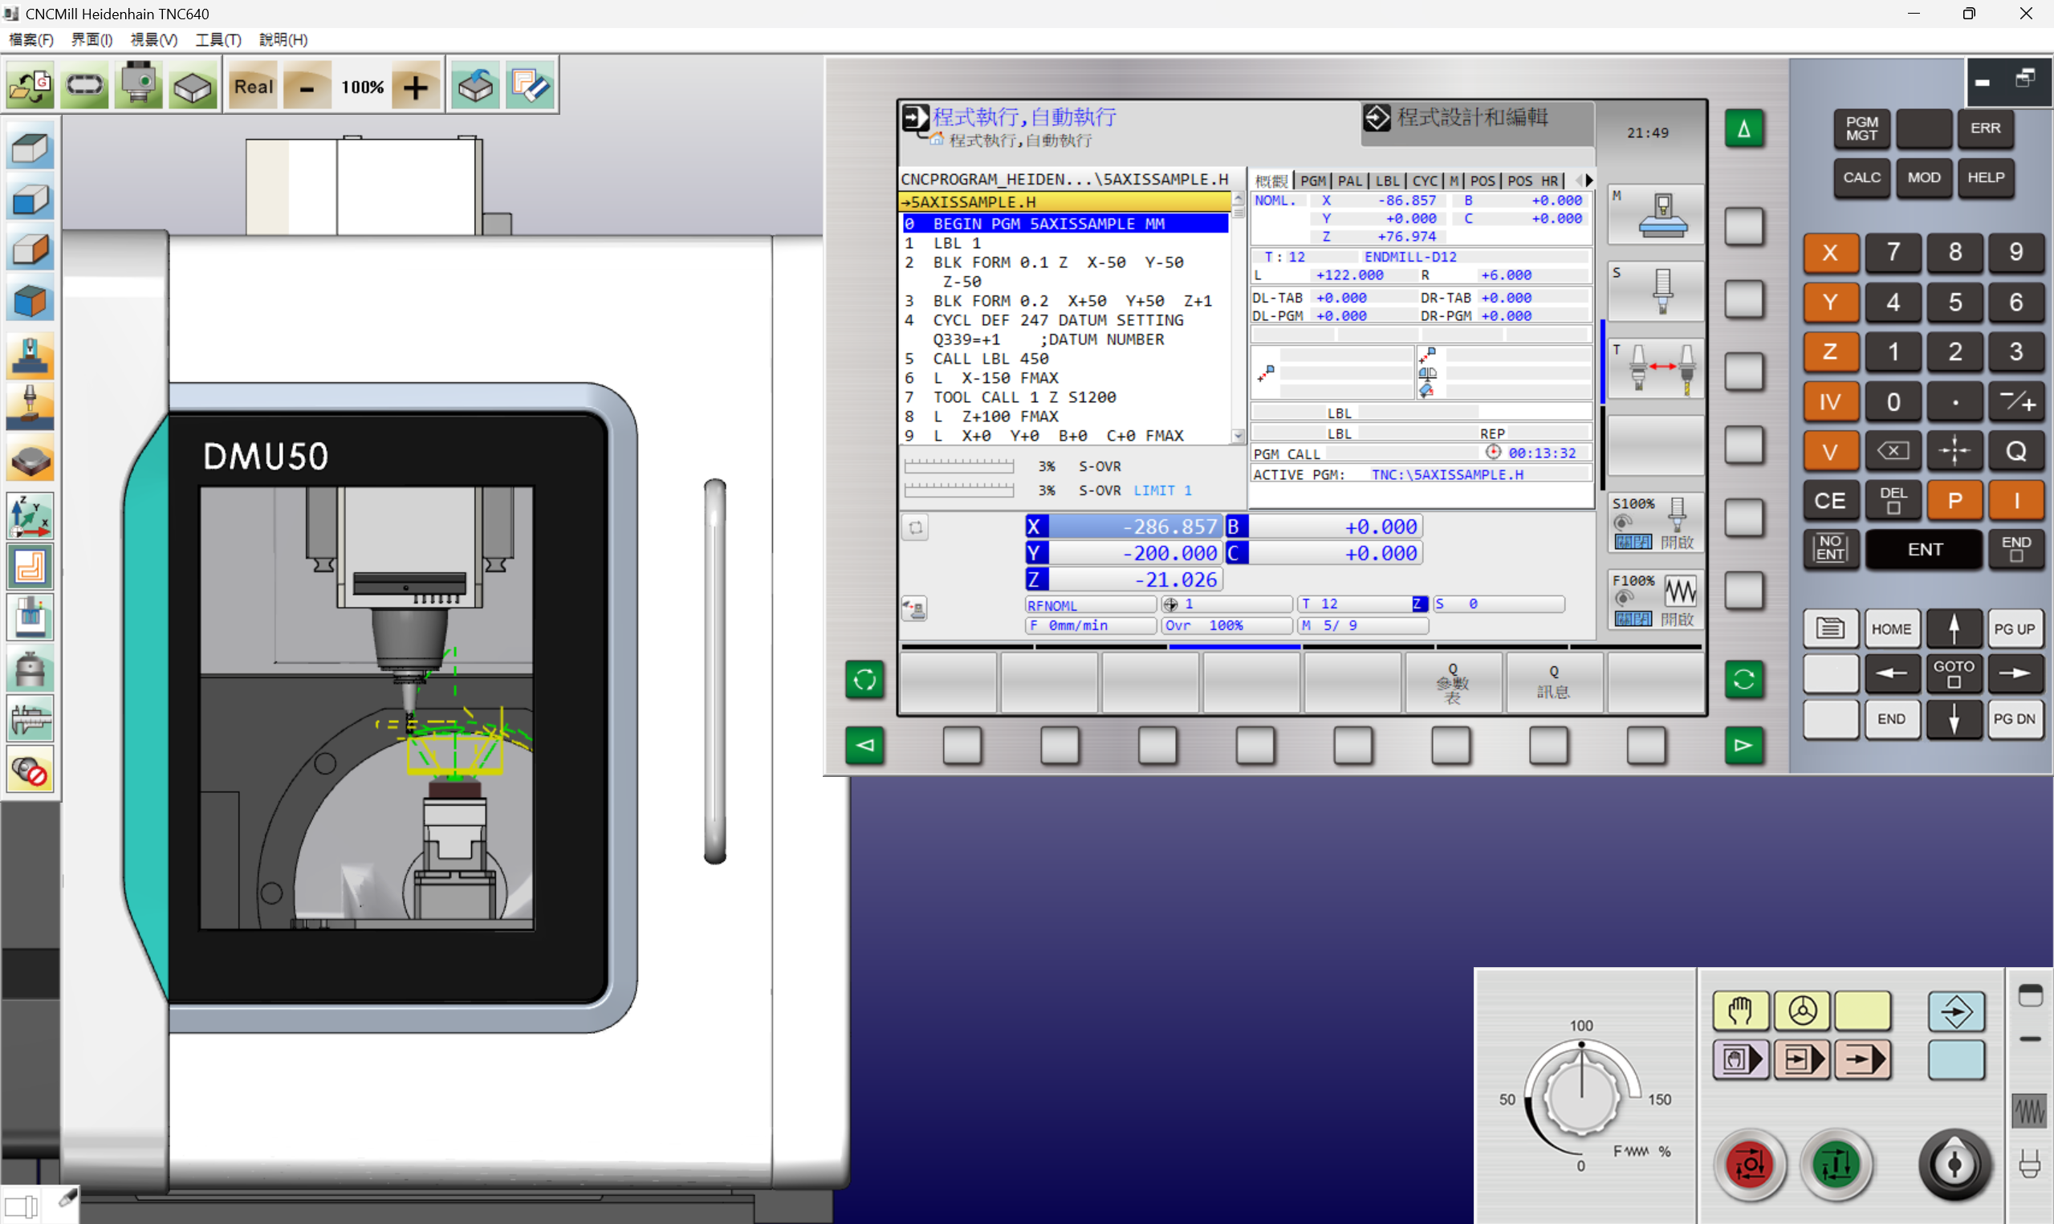The width and height of the screenshot is (2054, 1224).
Task: Click program list scrollbar up arrow
Action: tap(1238, 199)
